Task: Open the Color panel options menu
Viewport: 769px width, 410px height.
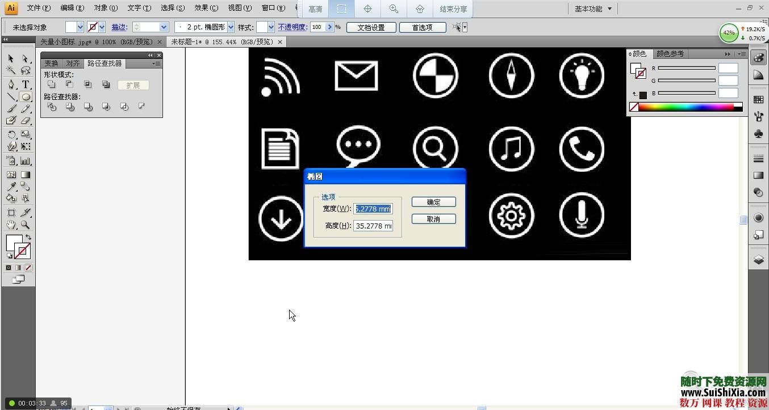Action: [742, 54]
